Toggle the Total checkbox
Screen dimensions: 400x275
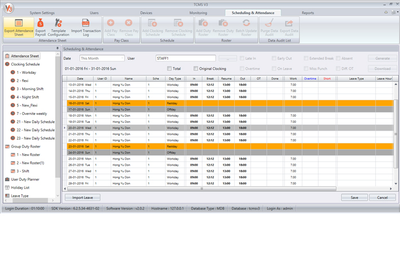click(x=169, y=68)
